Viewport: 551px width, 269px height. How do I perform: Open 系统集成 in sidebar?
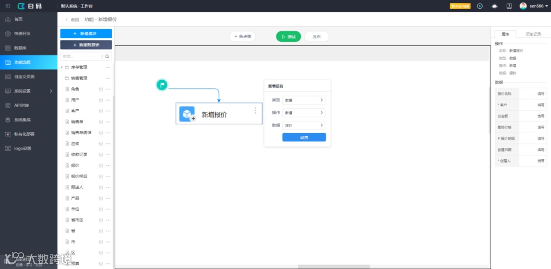click(x=29, y=120)
